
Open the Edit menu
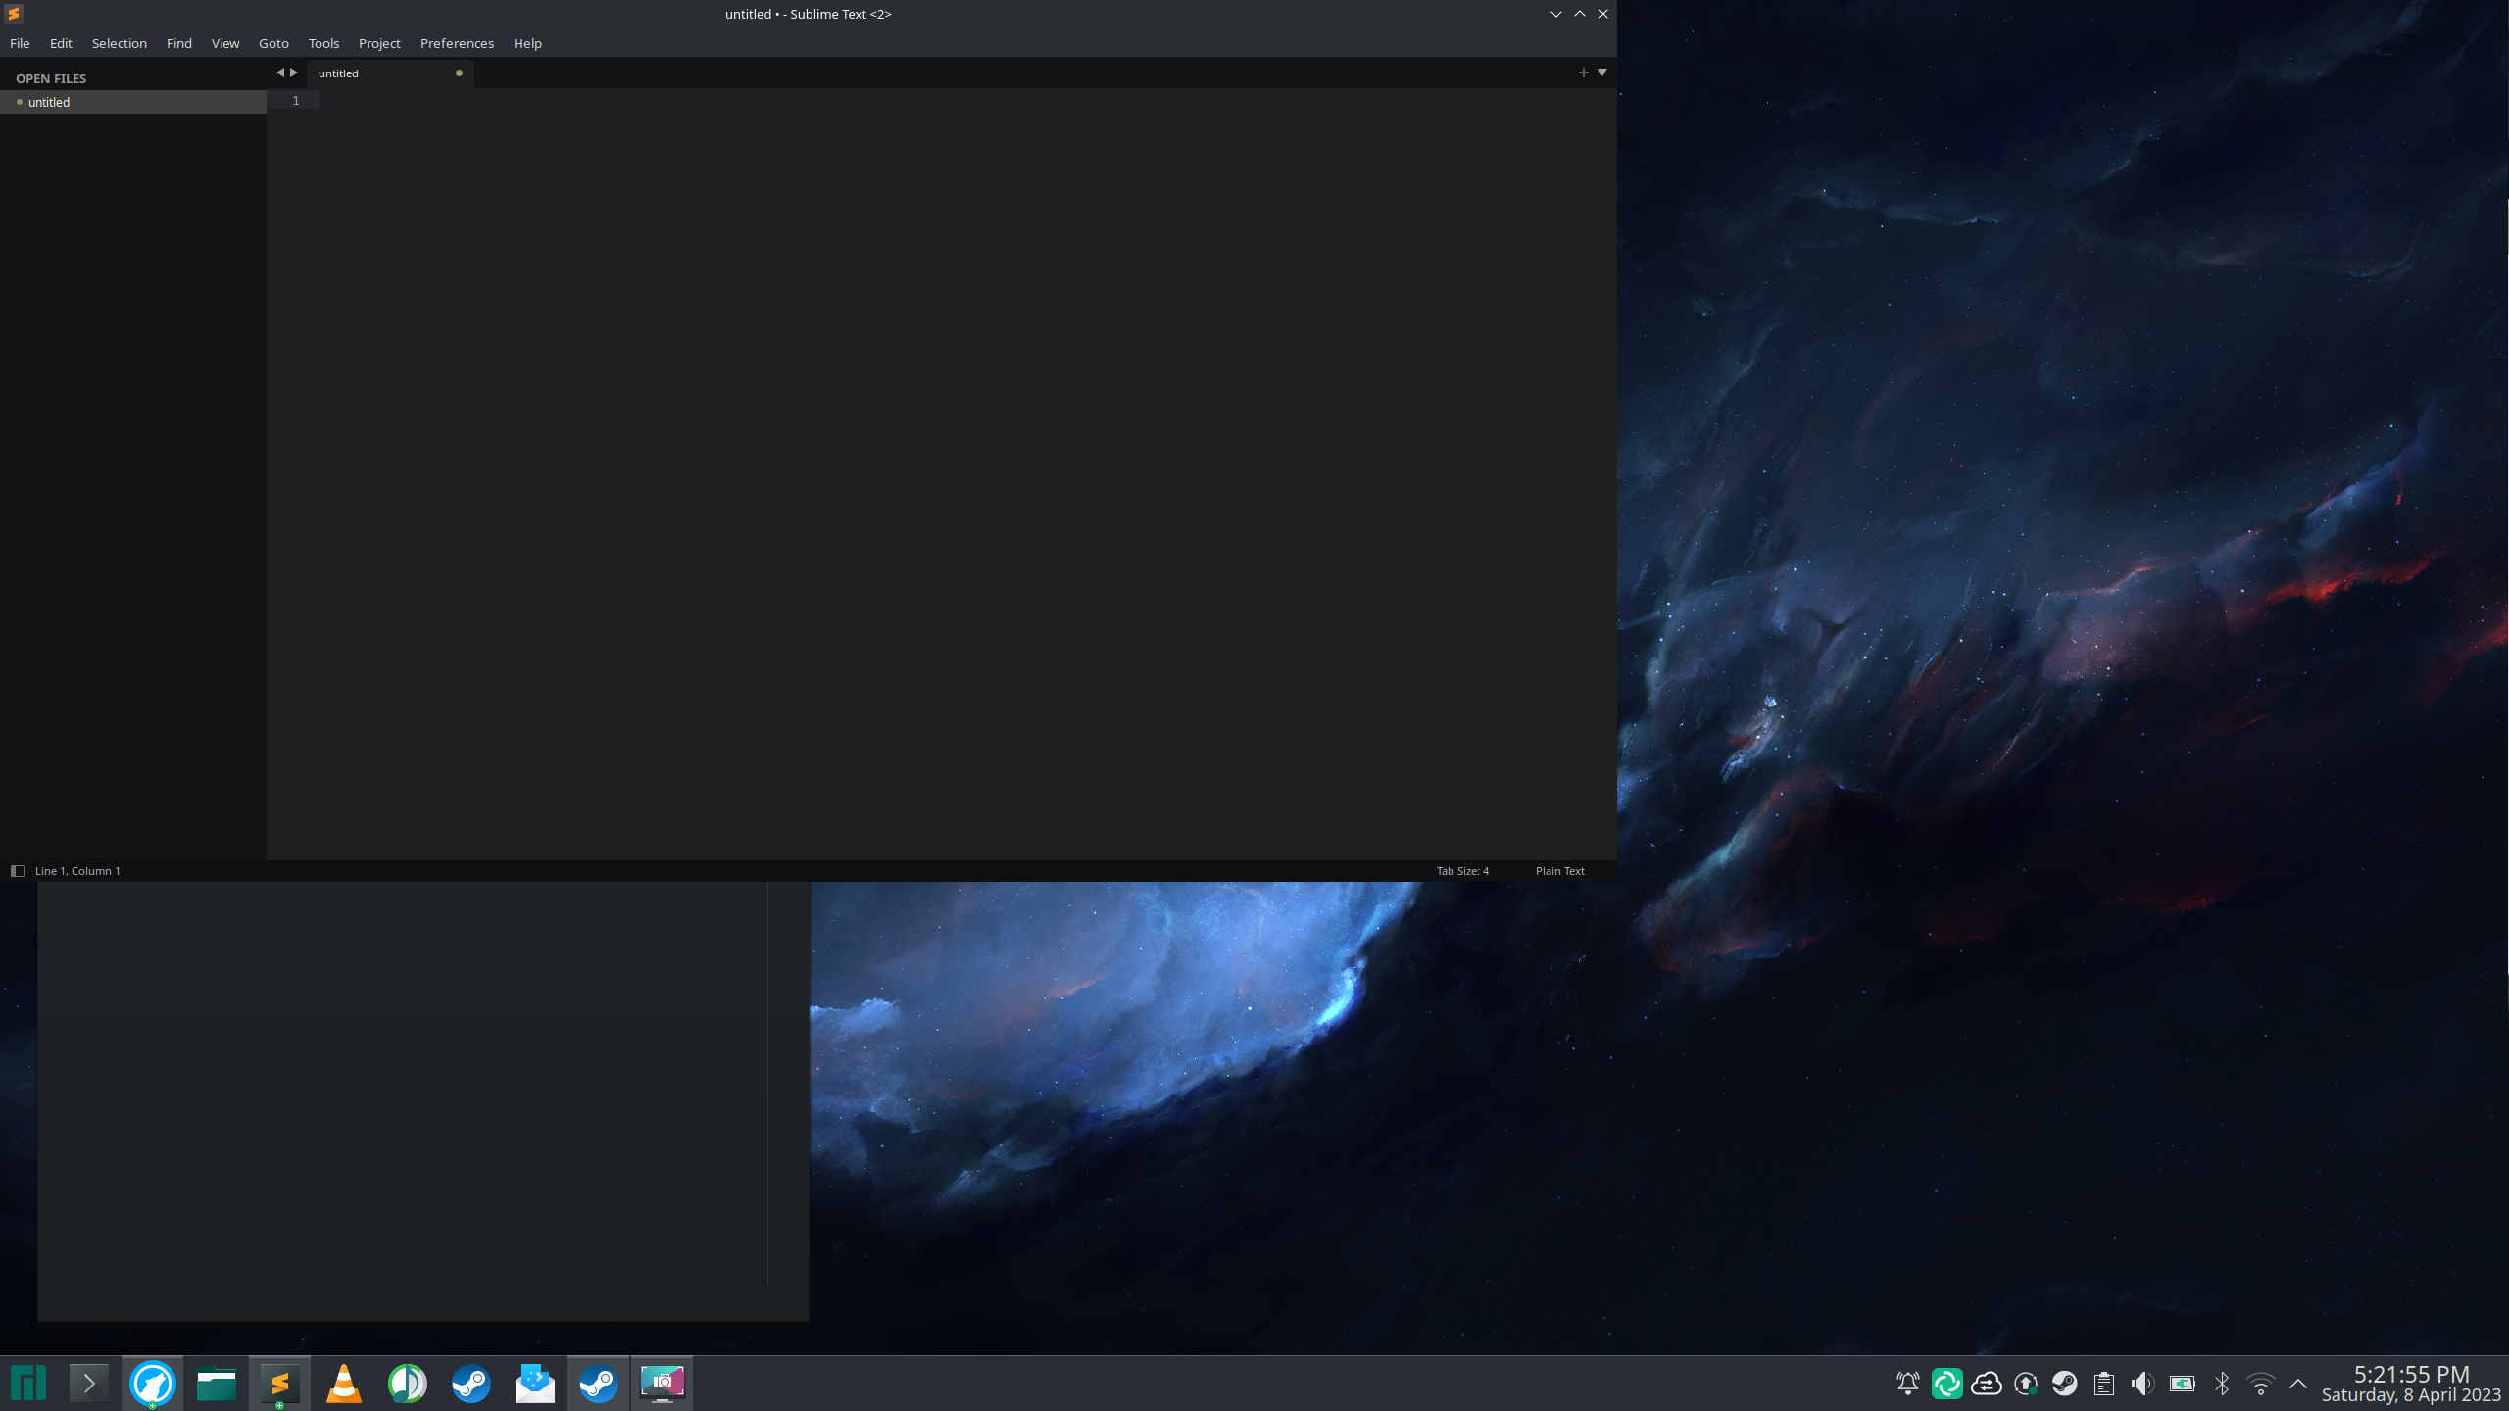coord(61,43)
